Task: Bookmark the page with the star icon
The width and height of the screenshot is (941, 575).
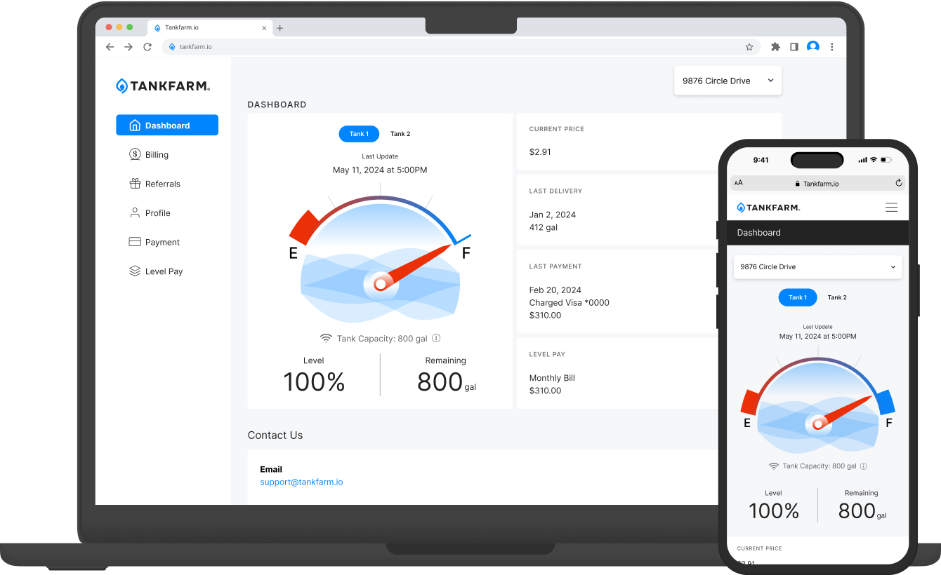Action: [x=749, y=47]
